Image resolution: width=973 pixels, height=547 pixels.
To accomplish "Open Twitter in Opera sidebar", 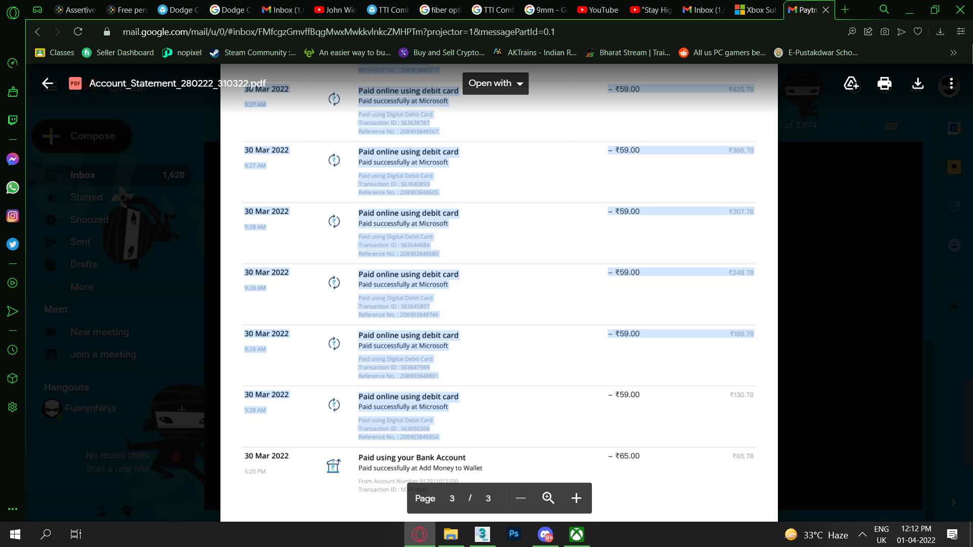I will coord(13,244).
